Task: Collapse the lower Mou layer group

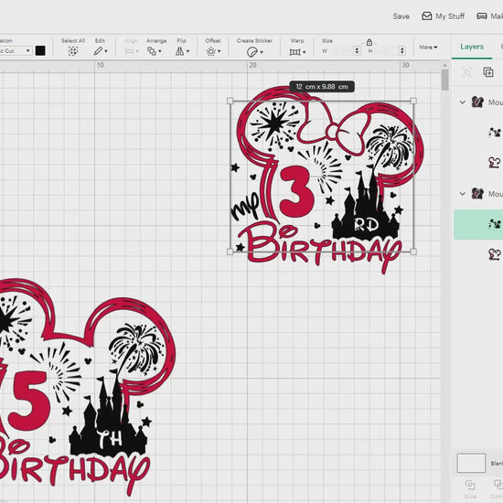Action: pos(462,194)
